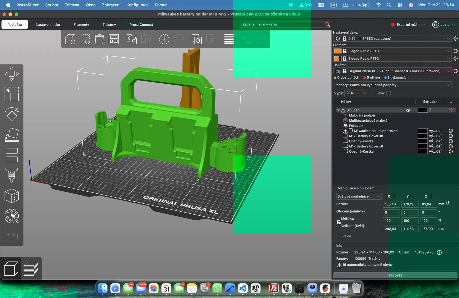Toggle the Palce inches checkbox

pos(339,236)
